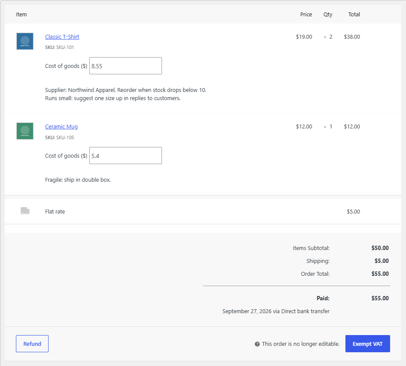Screen dimensions: 406x366
Task: Click the Fragile: ship in double box note
Action: point(78,180)
